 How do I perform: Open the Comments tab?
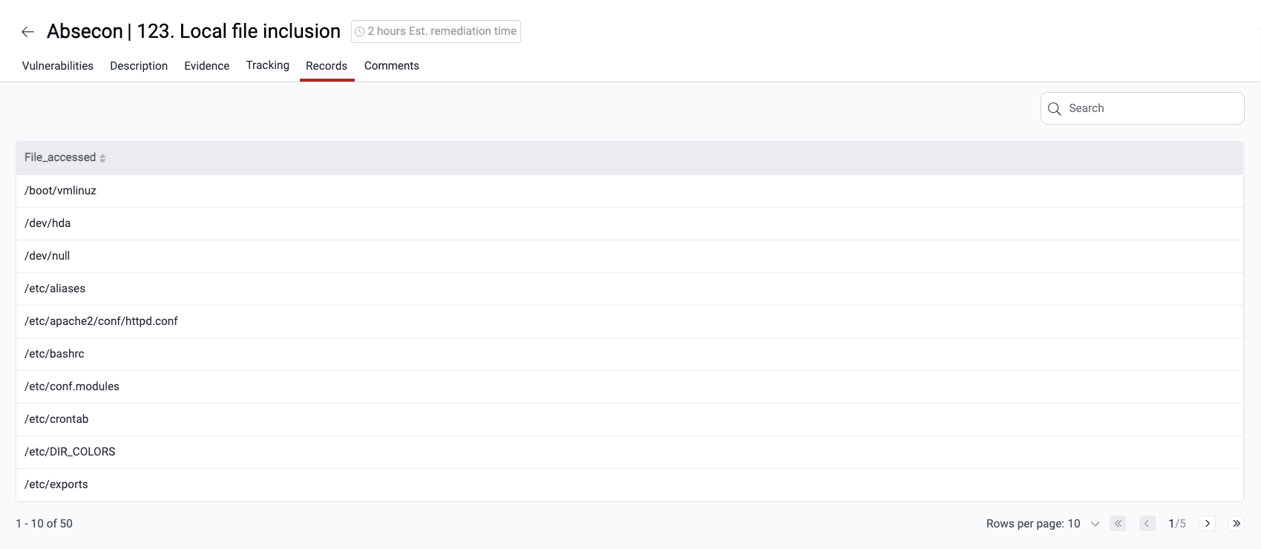coord(392,66)
